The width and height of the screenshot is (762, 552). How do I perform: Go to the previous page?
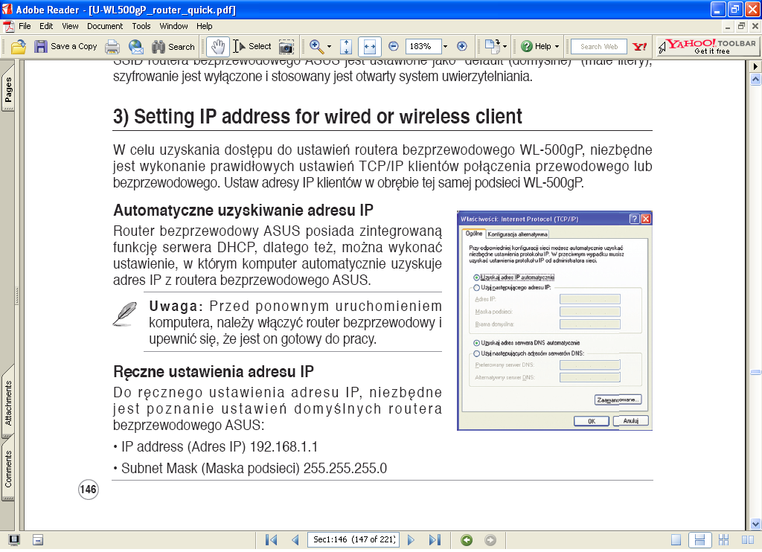pos(295,540)
